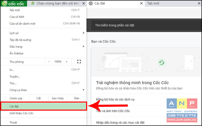Click the Cắt button
The image size is (202, 126).
39,98
